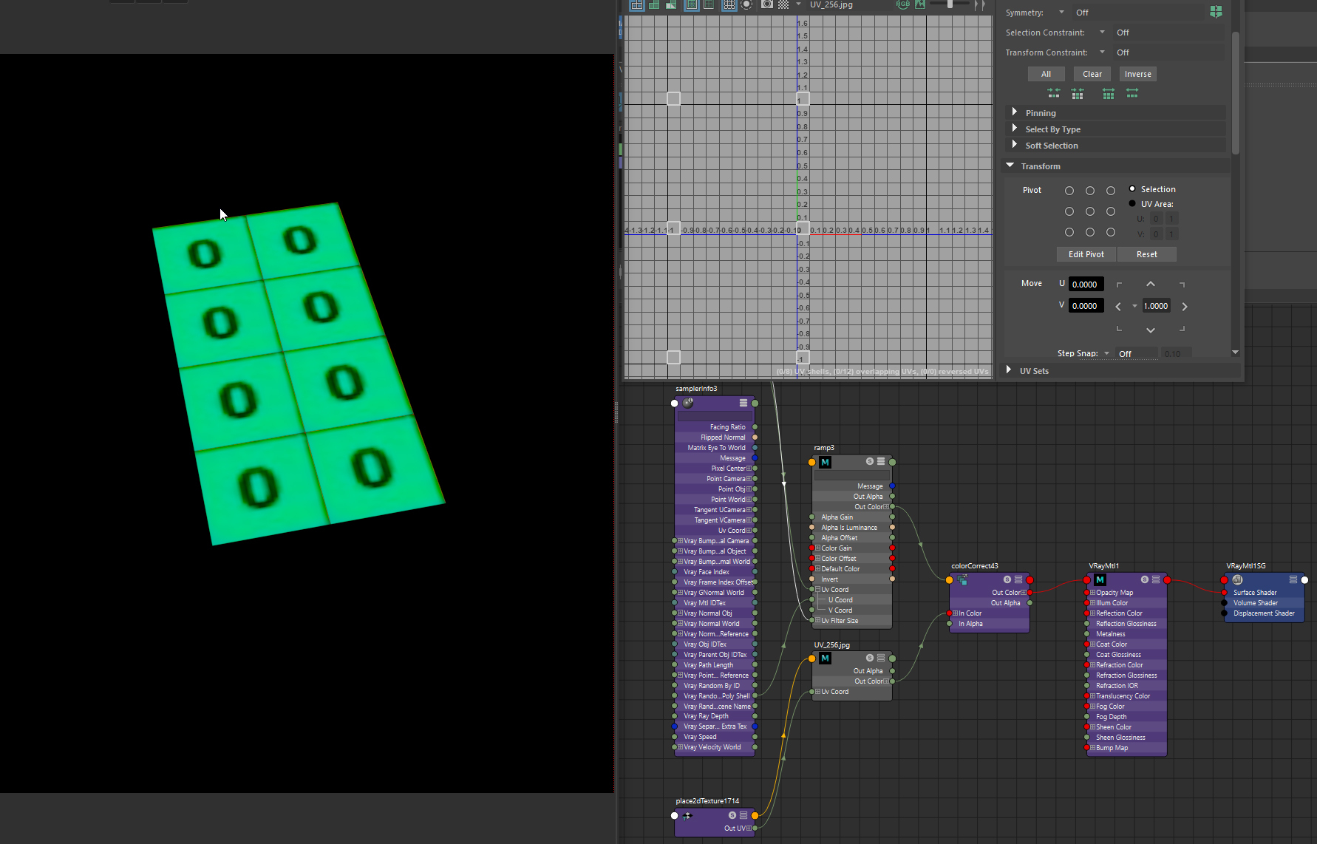Image resolution: width=1317 pixels, height=844 pixels.
Task: Click the All selection button
Action: pos(1046,74)
